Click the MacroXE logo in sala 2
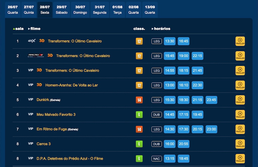 (36, 56)
